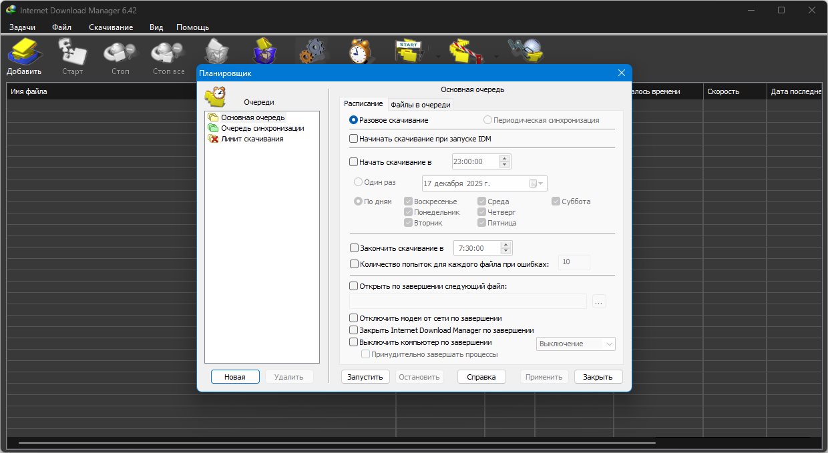828x453 pixels.
Task: Click the Запустить button
Action: click(x=365, y=377)
